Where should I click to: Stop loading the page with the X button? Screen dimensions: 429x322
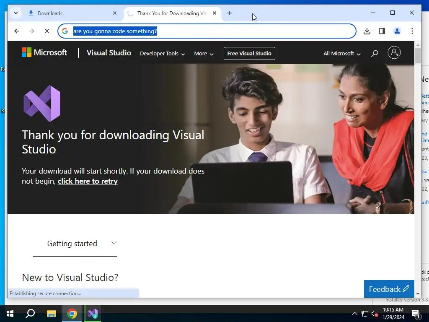click(x=47, y=31)
